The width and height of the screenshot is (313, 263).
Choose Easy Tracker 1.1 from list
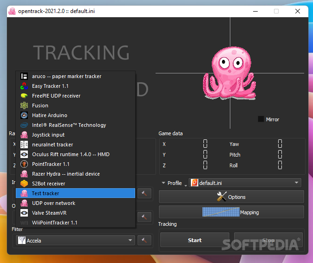tap(75, 86)
